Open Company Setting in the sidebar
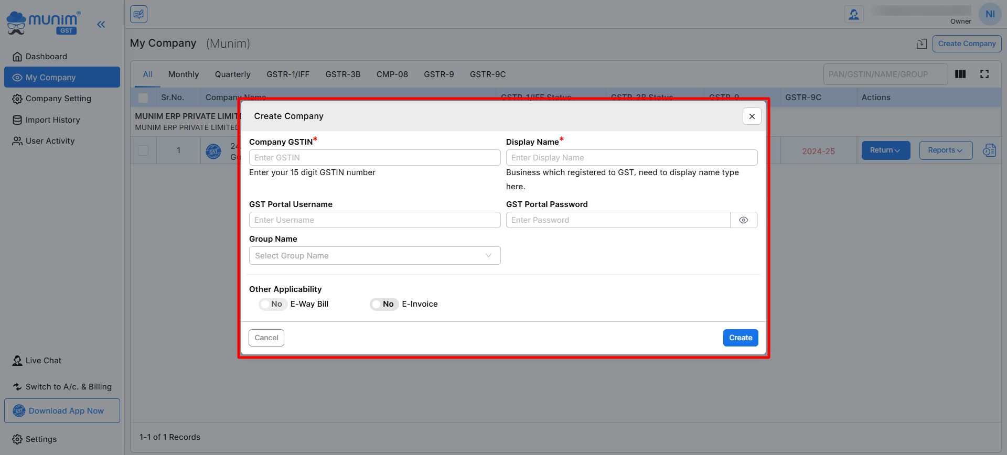 pos(58,99)
